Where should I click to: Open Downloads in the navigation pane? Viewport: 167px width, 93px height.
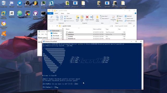coord(56,36)
